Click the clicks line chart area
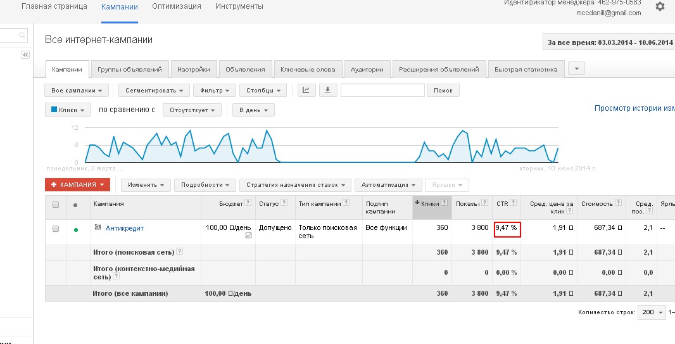This screenshot has width=675, height=344. [x=322, y=146]
